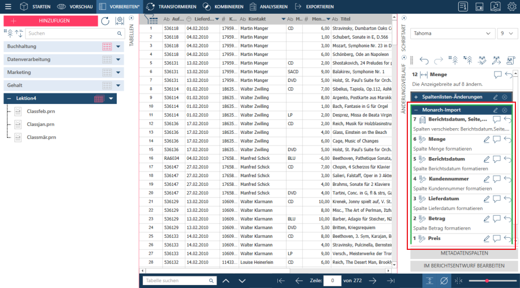Switch to the Starten tab
Image resolution: width=520 pixels, height=288 pixels.
35,6
